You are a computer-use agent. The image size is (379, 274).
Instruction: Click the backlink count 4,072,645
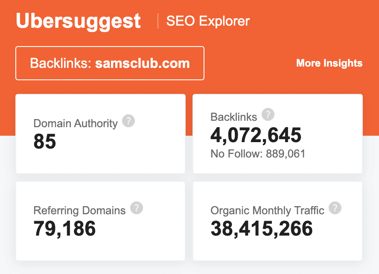[x=255, y=135]
